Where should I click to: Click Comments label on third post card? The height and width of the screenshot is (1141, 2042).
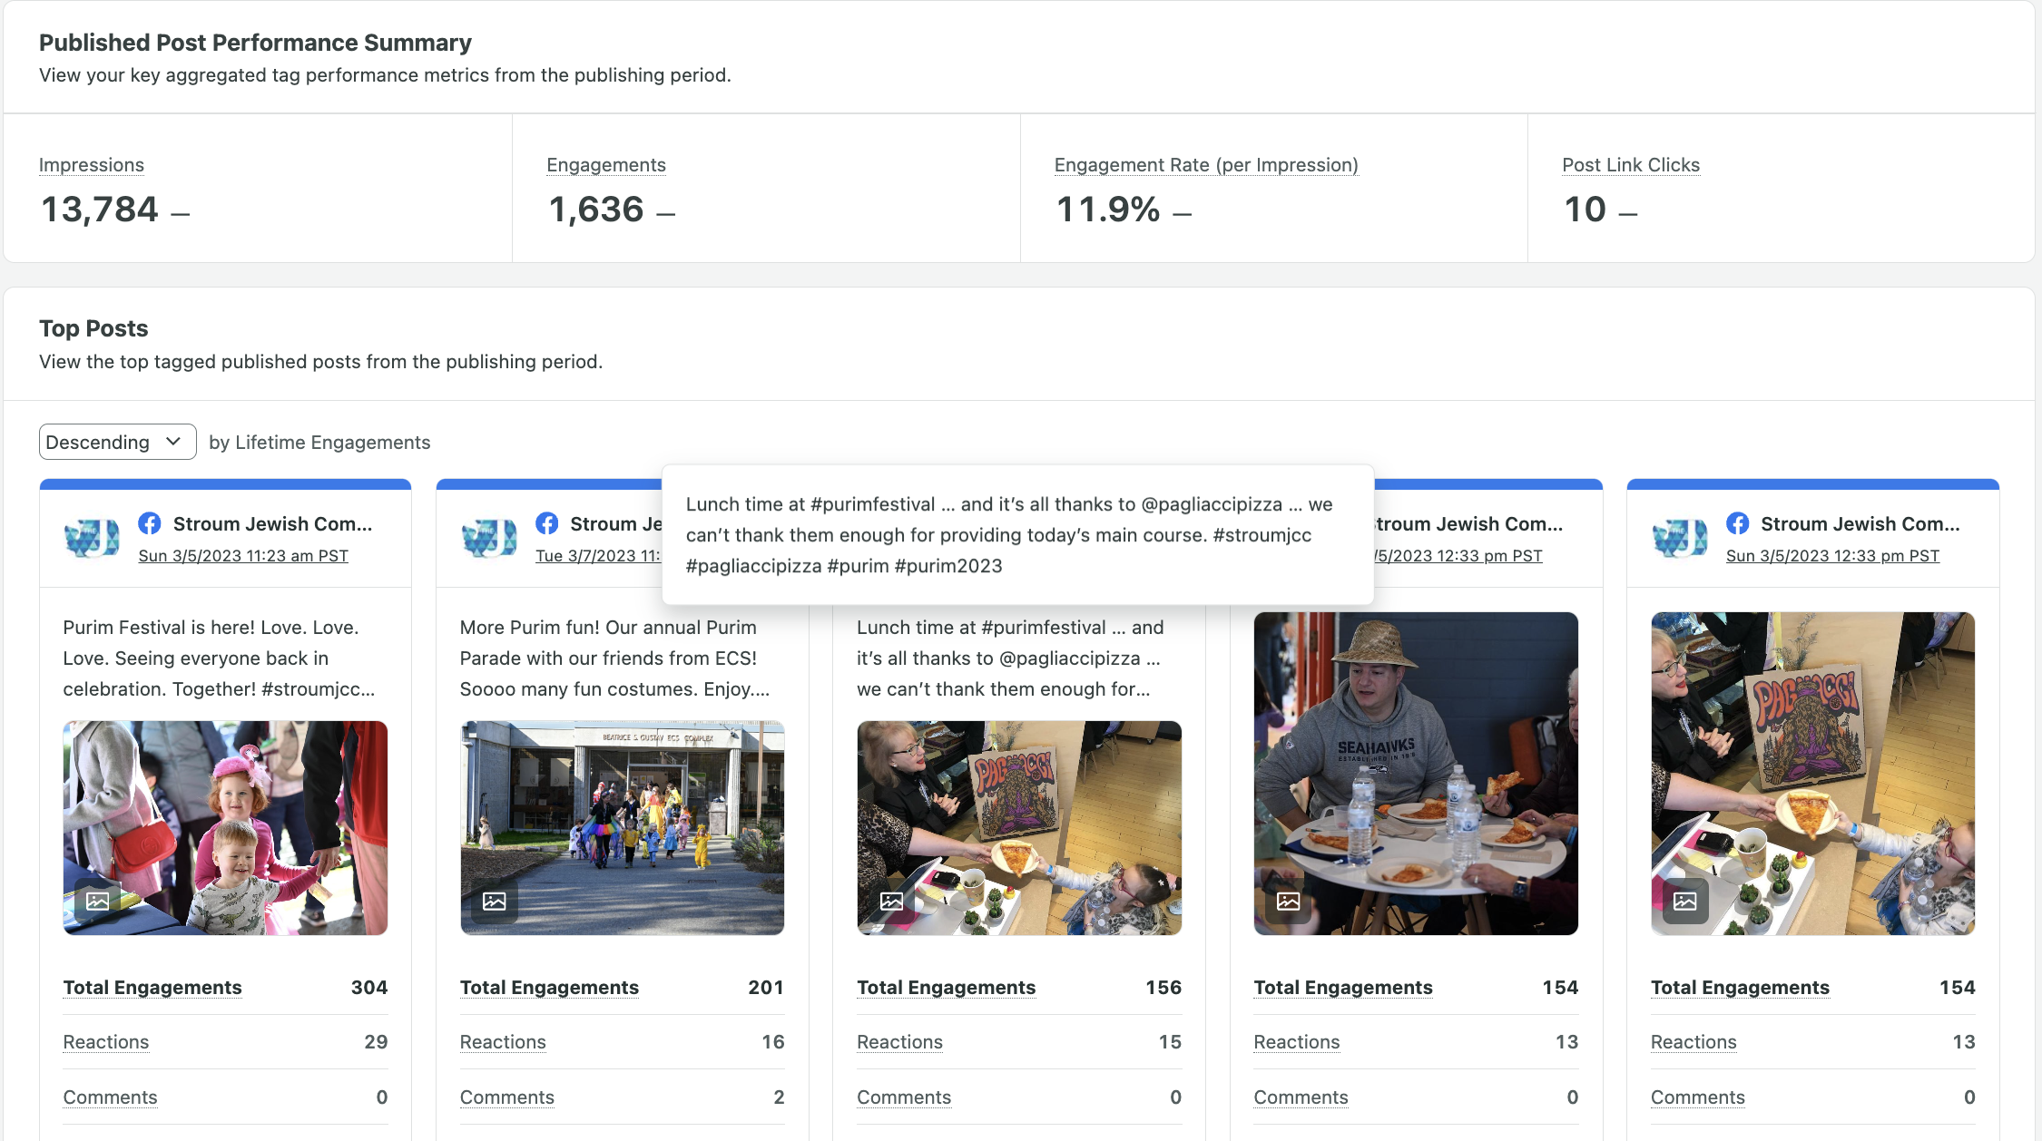pyautogui.click(x=903, y=1097)
